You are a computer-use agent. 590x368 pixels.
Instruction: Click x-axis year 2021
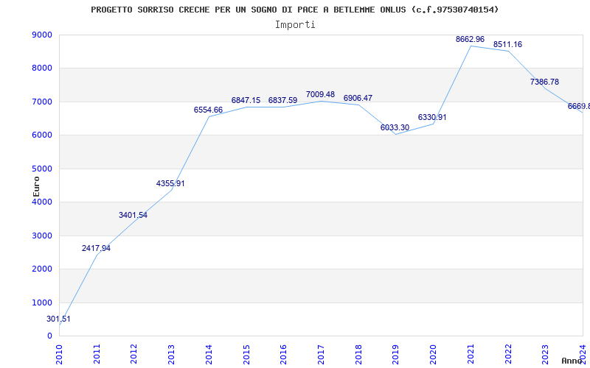click(471, 354)
